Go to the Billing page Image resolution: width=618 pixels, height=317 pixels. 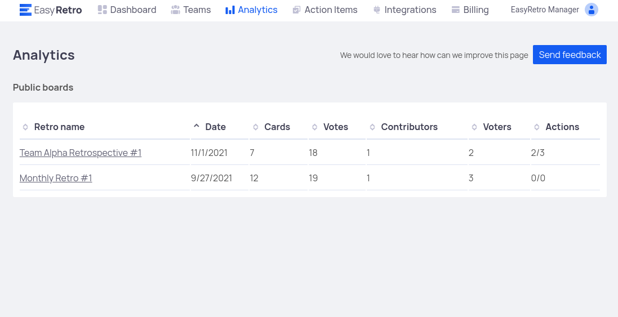475,10
